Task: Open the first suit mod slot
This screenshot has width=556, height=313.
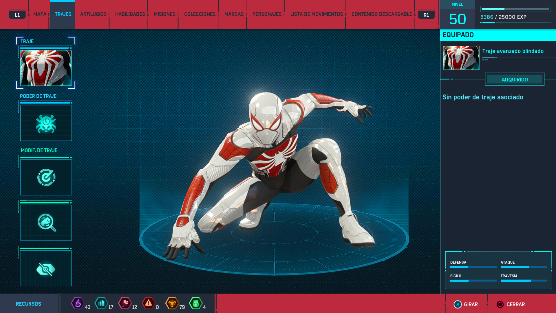Action: (x=46, y=177)
